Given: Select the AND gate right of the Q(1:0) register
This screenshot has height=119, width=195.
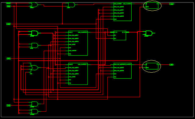Looking at the screenshot, I should (x=149, y=33).
